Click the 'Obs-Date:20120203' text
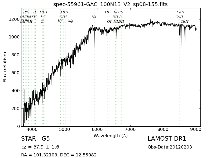Image resolution: width=211 pixels, height=158 pixels. pyautogui.click(x=170, y=147)
